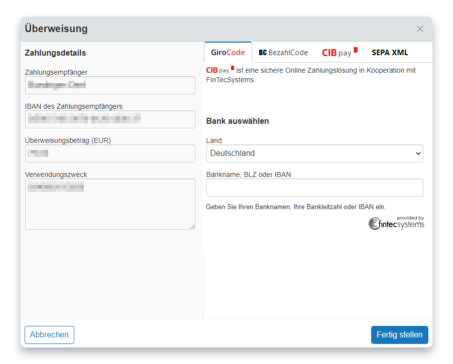453x364 pixels.
Task: Click the Bank auswählen heading
Action: pos(238,121)
